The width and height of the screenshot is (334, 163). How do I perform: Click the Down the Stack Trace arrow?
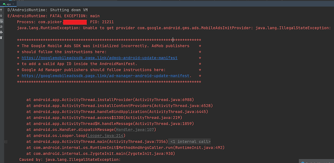1,15
